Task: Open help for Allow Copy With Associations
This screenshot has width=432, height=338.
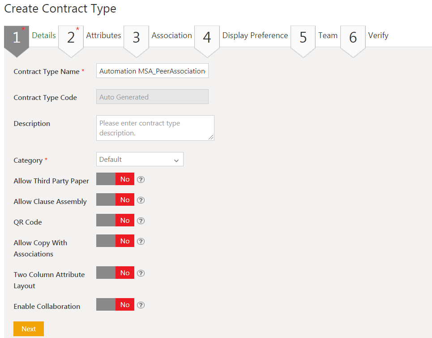Action: [141, 242]
